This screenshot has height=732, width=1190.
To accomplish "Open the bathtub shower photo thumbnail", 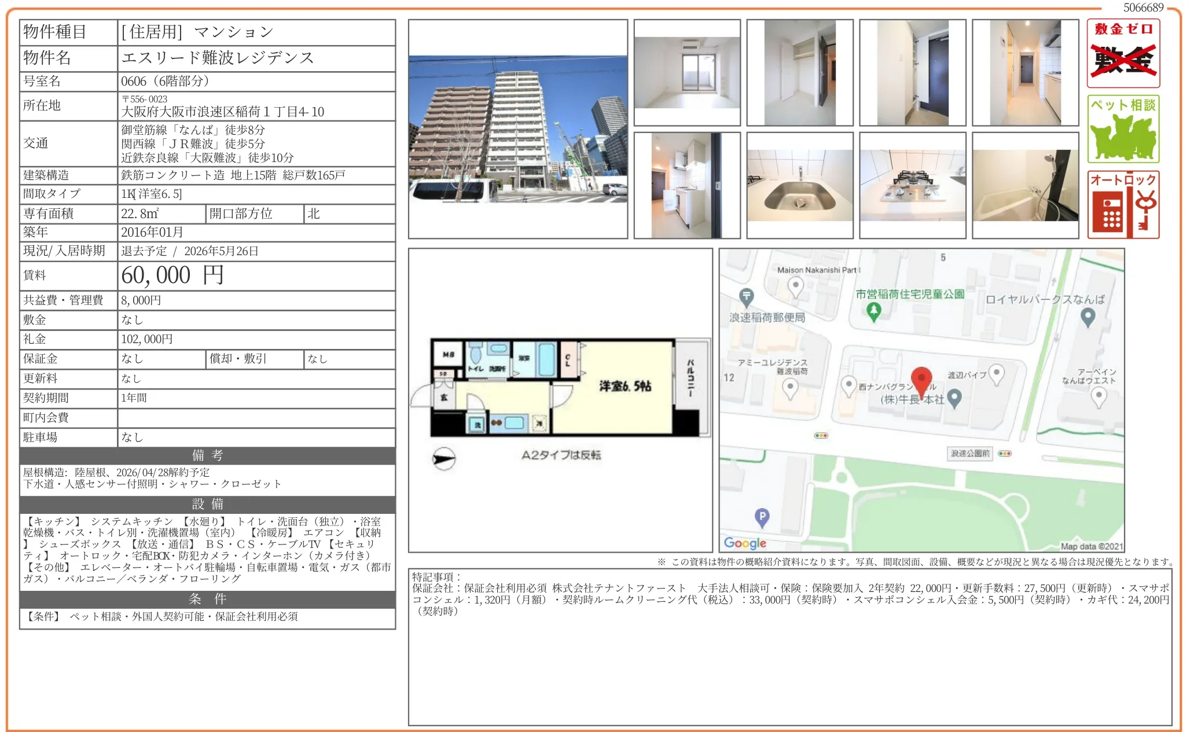I will coord(1025,185).
